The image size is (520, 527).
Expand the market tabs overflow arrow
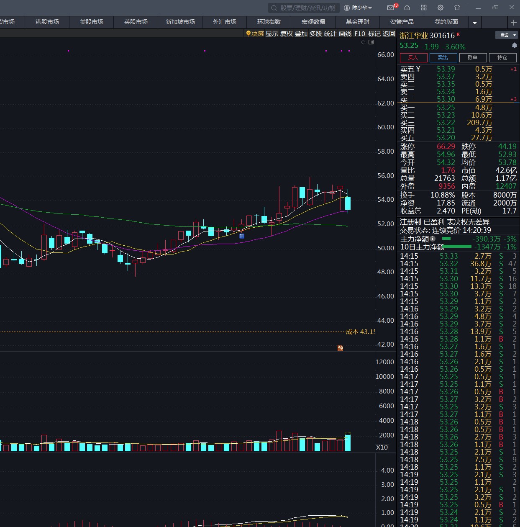click(x=475, y=23)
